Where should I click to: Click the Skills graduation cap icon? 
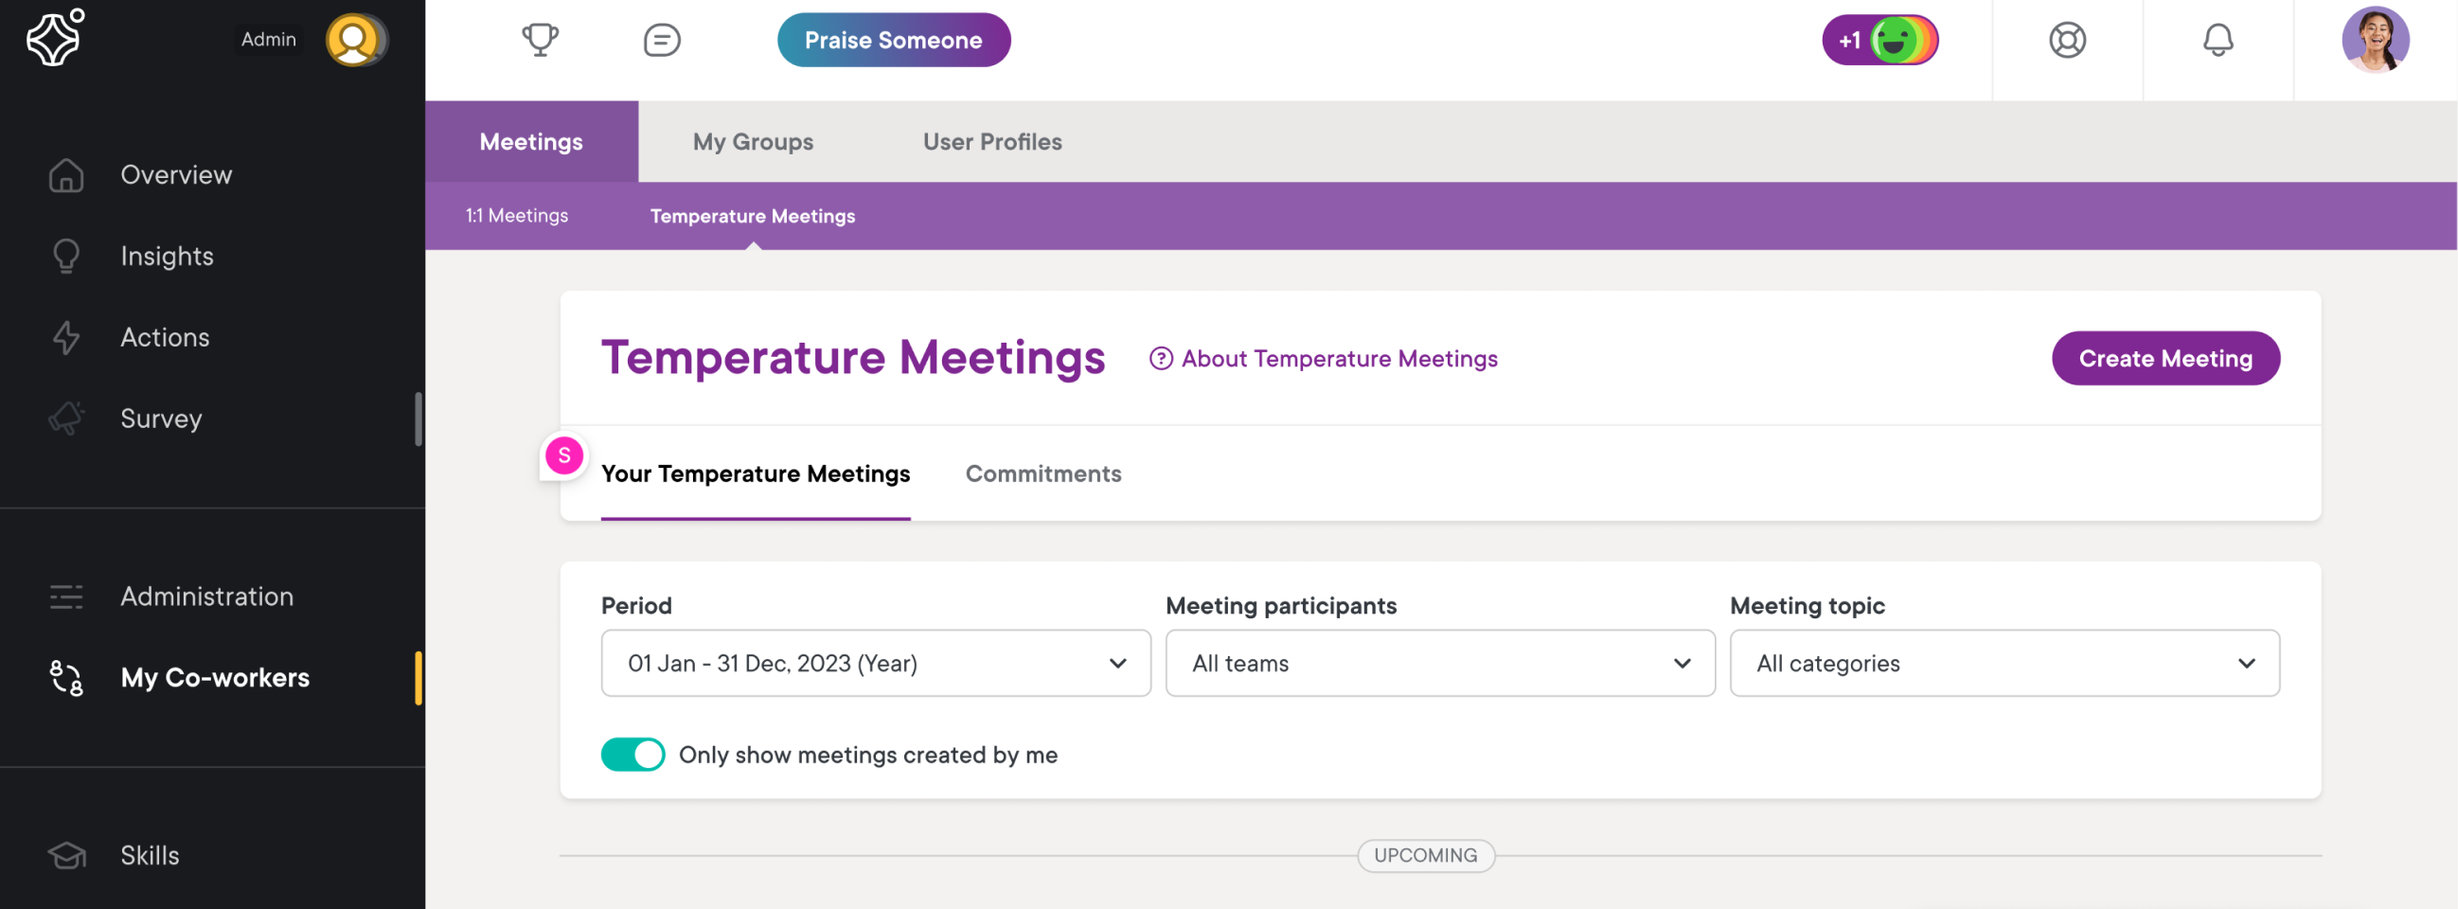(x=66, y=856)
